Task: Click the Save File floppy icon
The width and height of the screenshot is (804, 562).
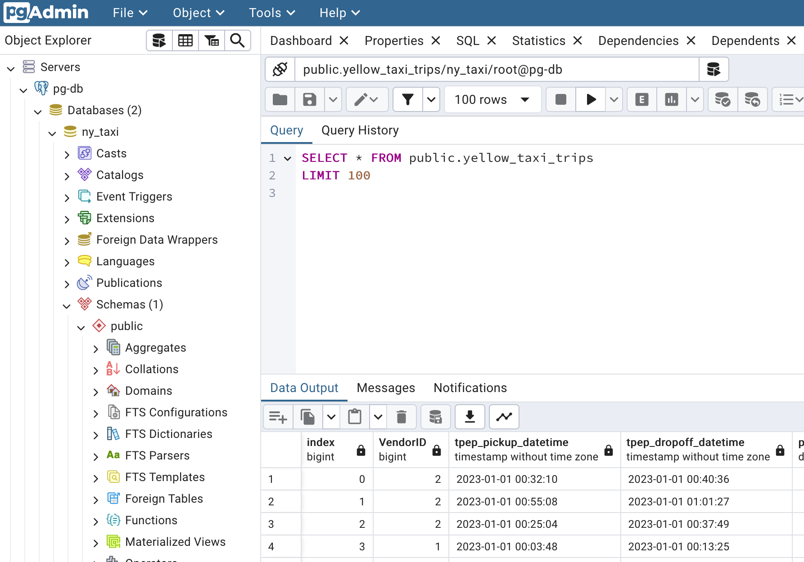Action: coord(310,99)
